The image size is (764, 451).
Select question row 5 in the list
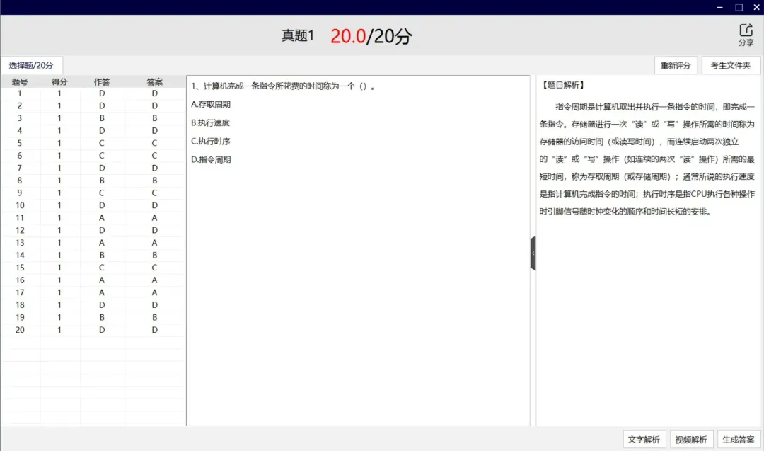(x=20, y=143)
